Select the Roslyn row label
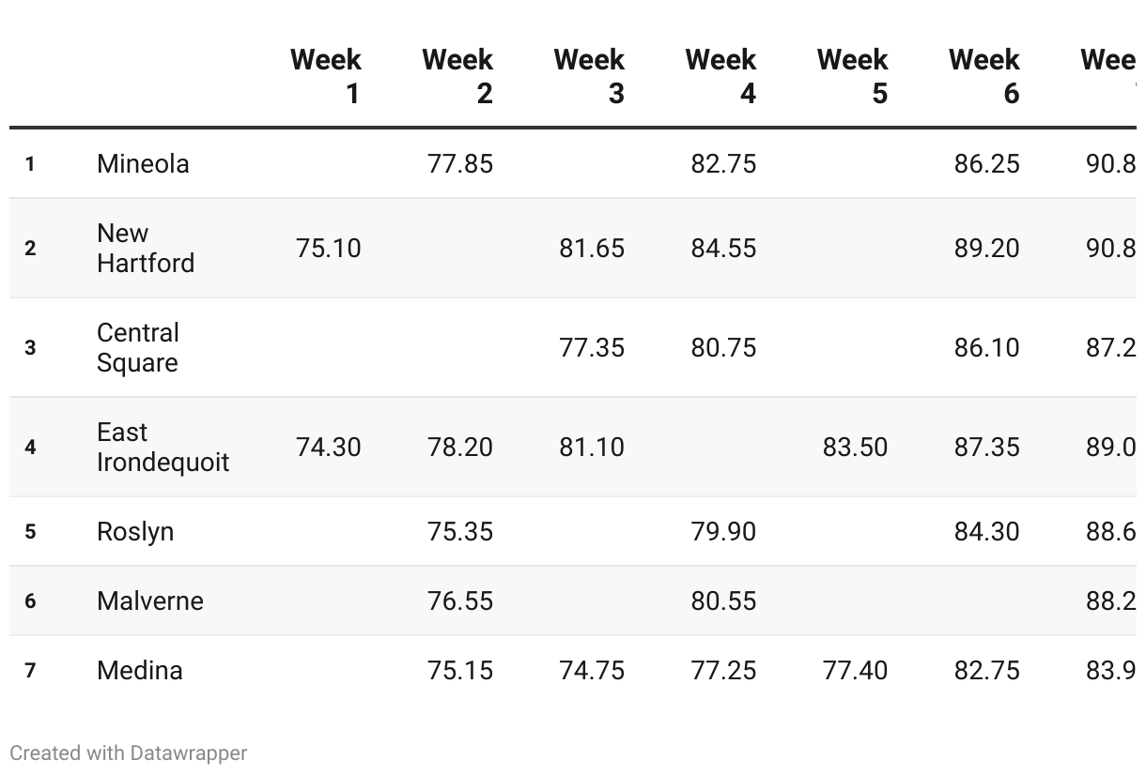Image resolution: width=1146 pixels, height=775 pixels. [x=135, y=532]
